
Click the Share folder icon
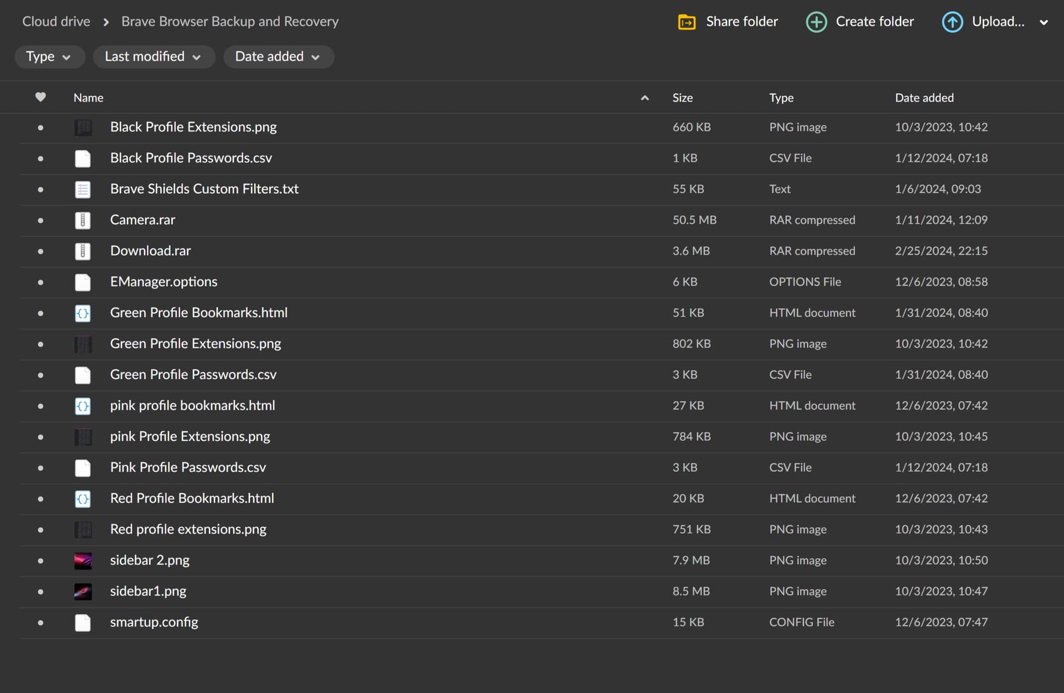687,22
